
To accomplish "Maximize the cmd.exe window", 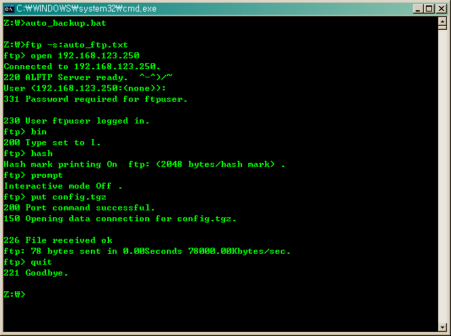I will [429, 9].
